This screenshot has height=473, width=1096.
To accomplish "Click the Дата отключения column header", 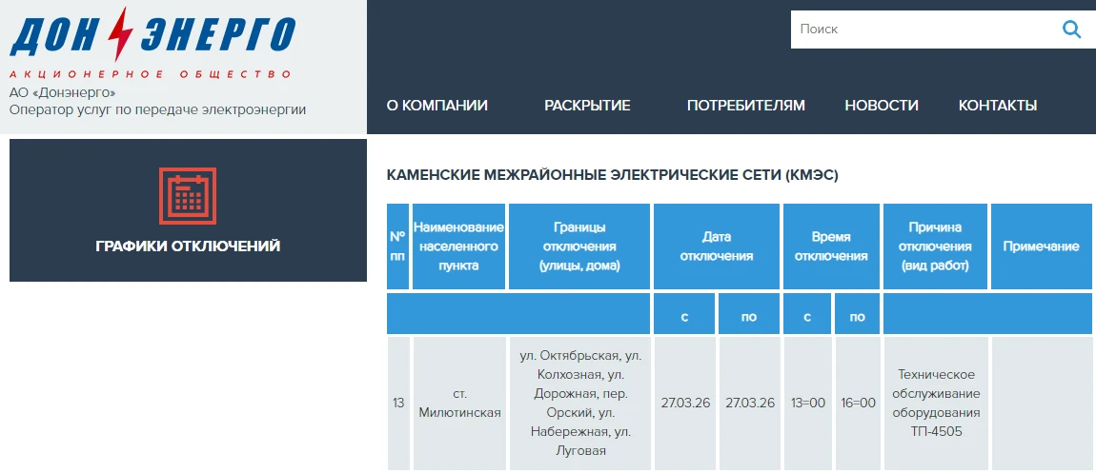I will pyautogui.click(x=717, y=246).
